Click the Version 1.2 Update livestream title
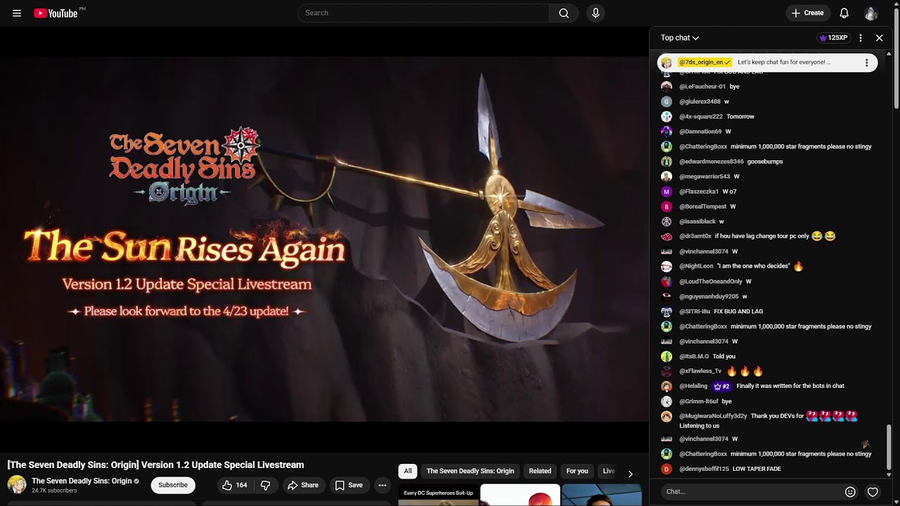Viewport: 900px width, 506px height. tap(155, 465)
